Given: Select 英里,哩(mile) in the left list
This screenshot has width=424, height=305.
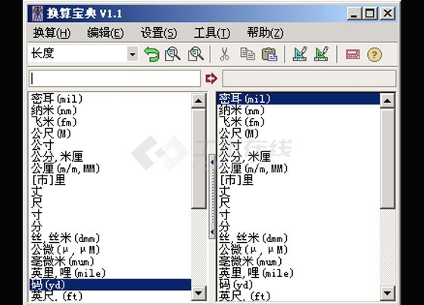Looking at the screenshot, I should coord(111,273).
